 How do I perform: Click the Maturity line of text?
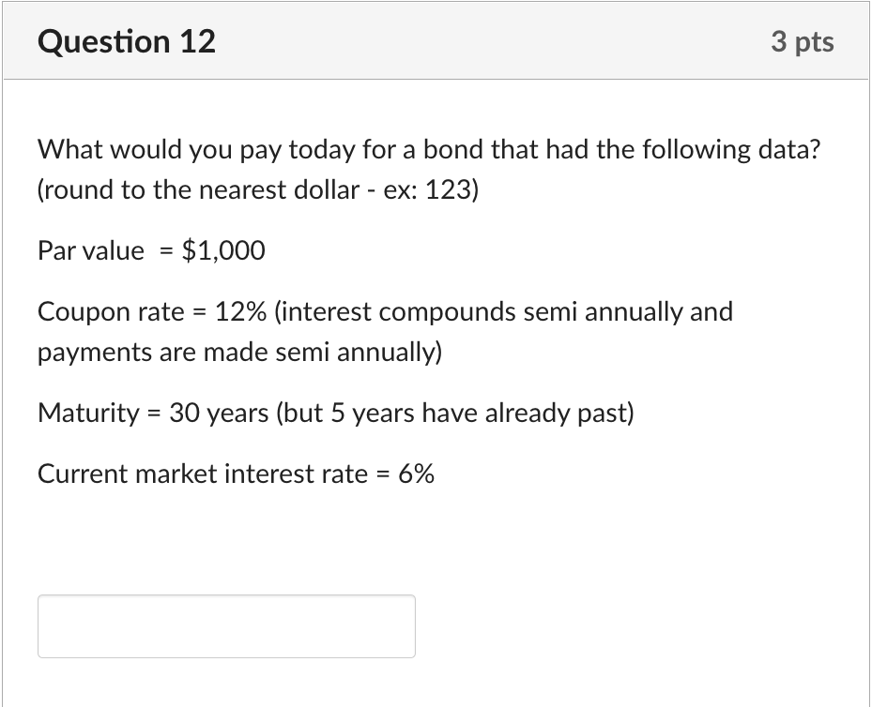coord(334,413)
